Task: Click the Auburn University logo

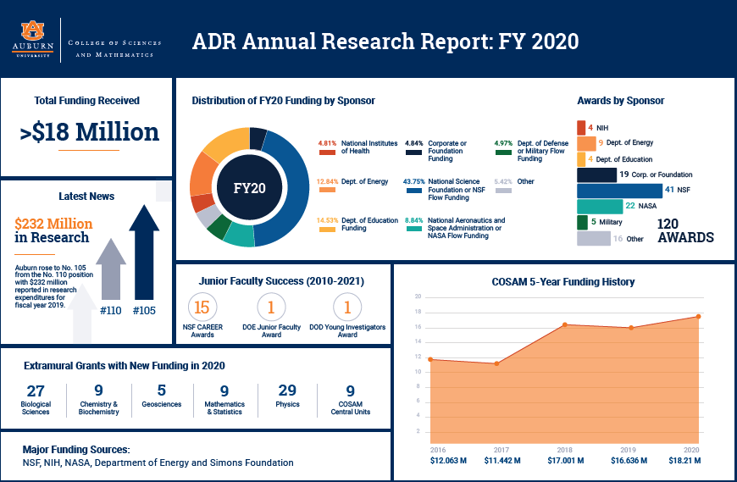Action: coord(33,40)
